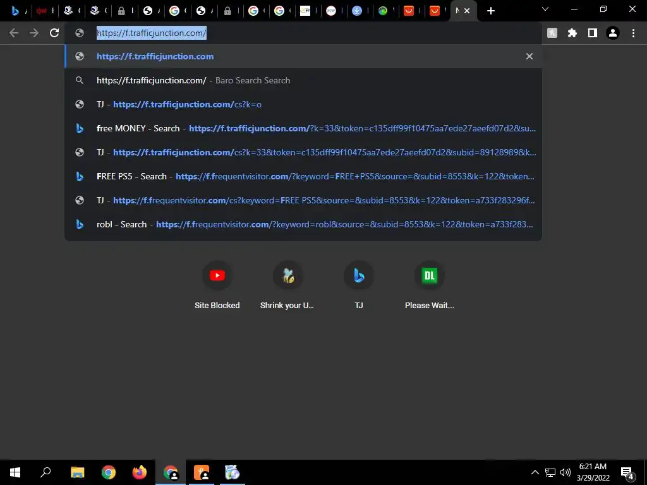Close the active new tab
Viewport: 647px width, 485px height.
(467, 11)
